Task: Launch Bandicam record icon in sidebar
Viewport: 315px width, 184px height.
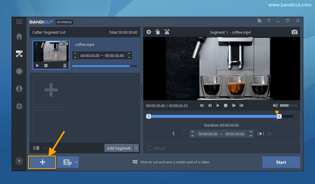Action: (19, 161)
